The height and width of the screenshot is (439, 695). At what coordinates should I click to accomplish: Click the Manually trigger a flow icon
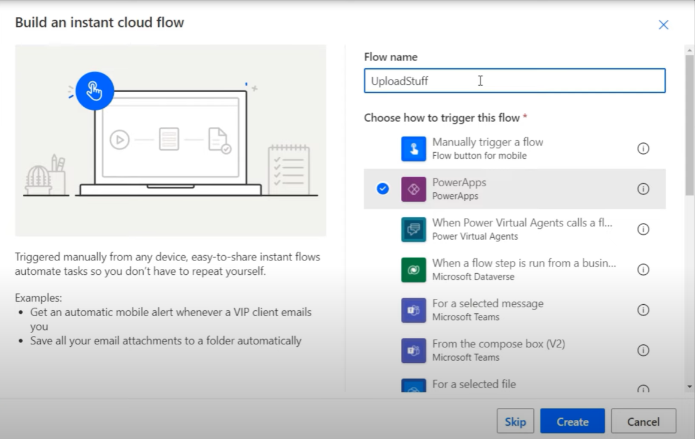tap(413, 149)
